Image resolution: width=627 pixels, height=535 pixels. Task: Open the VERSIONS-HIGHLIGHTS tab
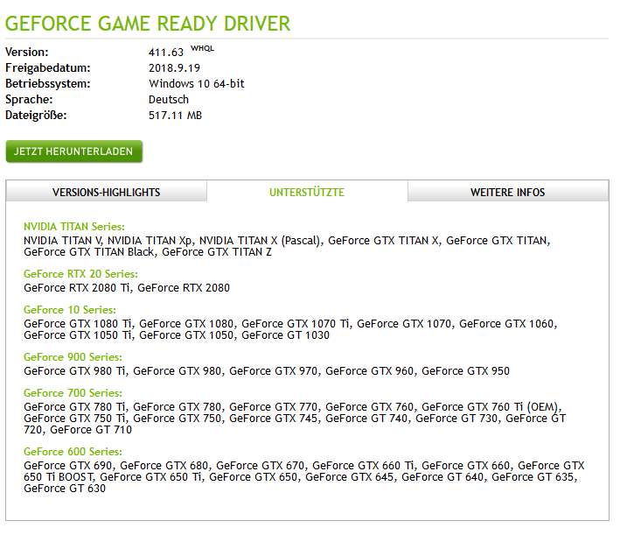(x=107, y=192)
